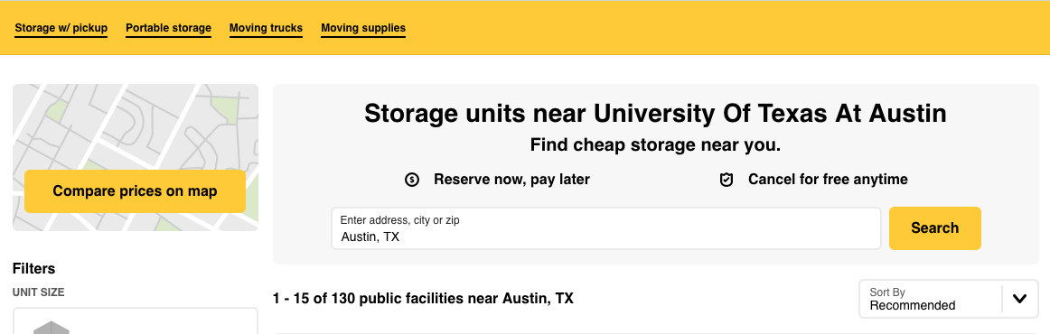Go to the Portable storage section
This screenshot has width=1050, height=334.
pyautogui.click(x=169, y=28)
